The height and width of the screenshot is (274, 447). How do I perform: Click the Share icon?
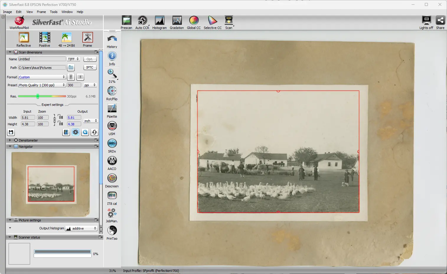click(x=440, y=20)
